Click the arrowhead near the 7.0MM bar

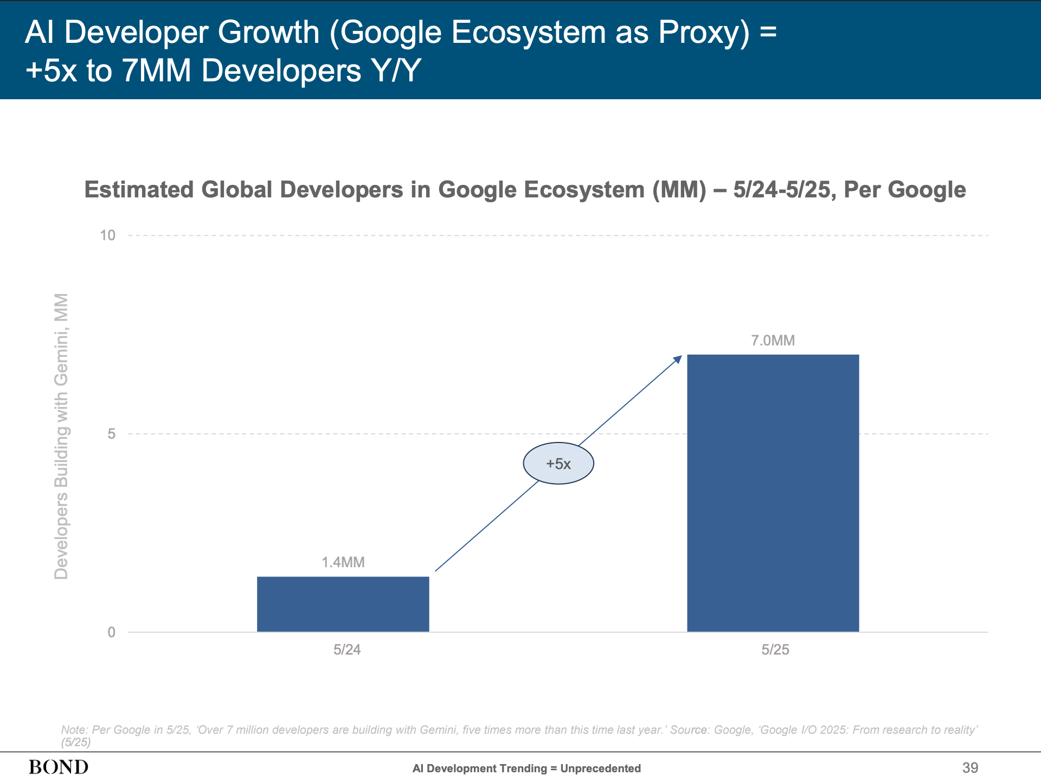click(678, 359)
